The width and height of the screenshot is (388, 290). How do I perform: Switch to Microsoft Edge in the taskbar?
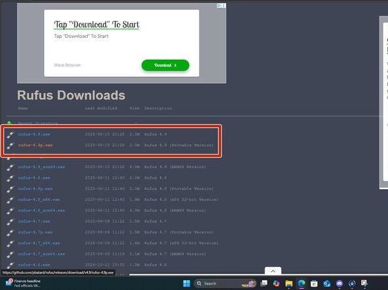301,283
